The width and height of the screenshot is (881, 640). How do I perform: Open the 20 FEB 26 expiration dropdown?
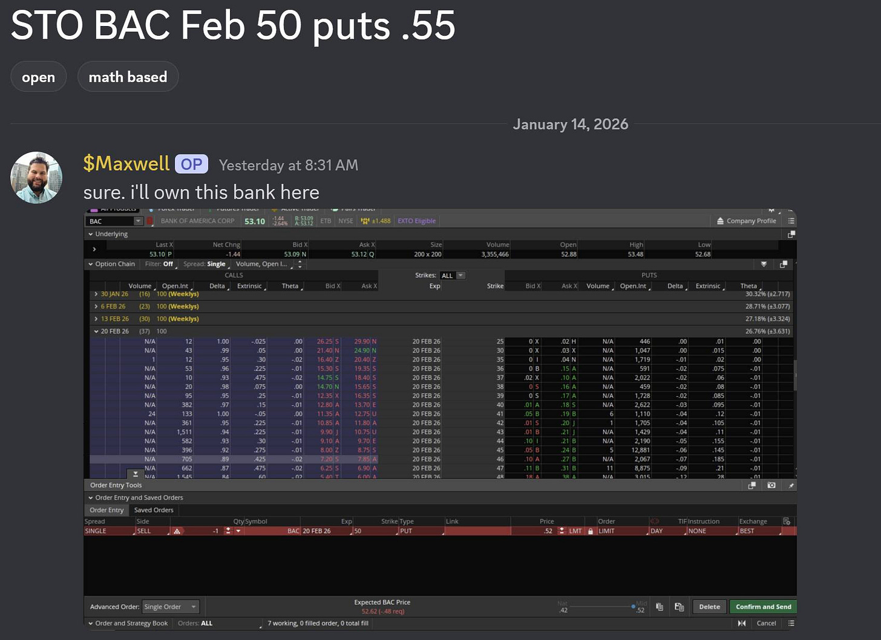coord(327,531)
